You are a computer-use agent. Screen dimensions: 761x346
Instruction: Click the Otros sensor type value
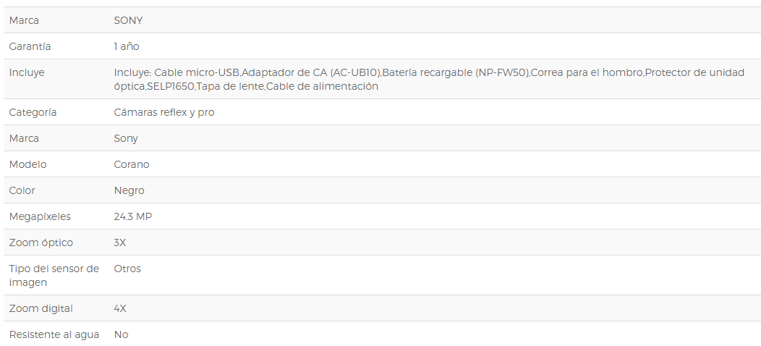(x=127, y=269)
